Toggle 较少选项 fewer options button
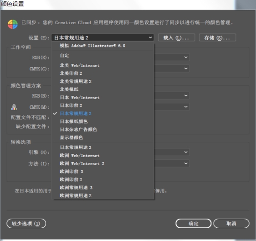 (x=26, y=223)
